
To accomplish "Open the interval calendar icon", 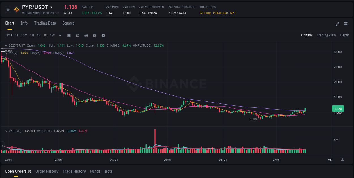I will (69, 35).
